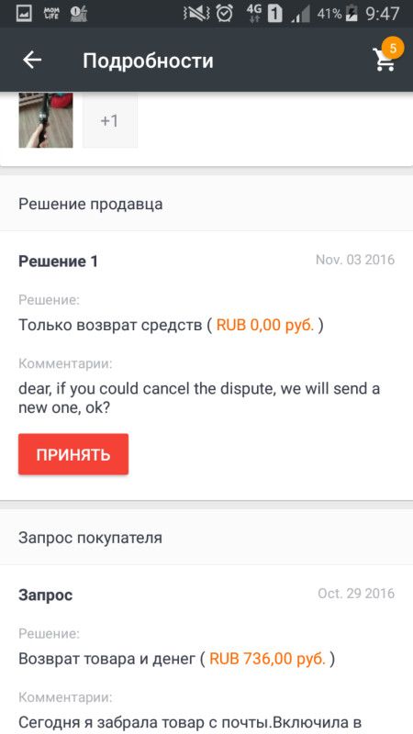Tap the seller's comment about cancelling dispute
413x734 pixels.
[199, 398]
